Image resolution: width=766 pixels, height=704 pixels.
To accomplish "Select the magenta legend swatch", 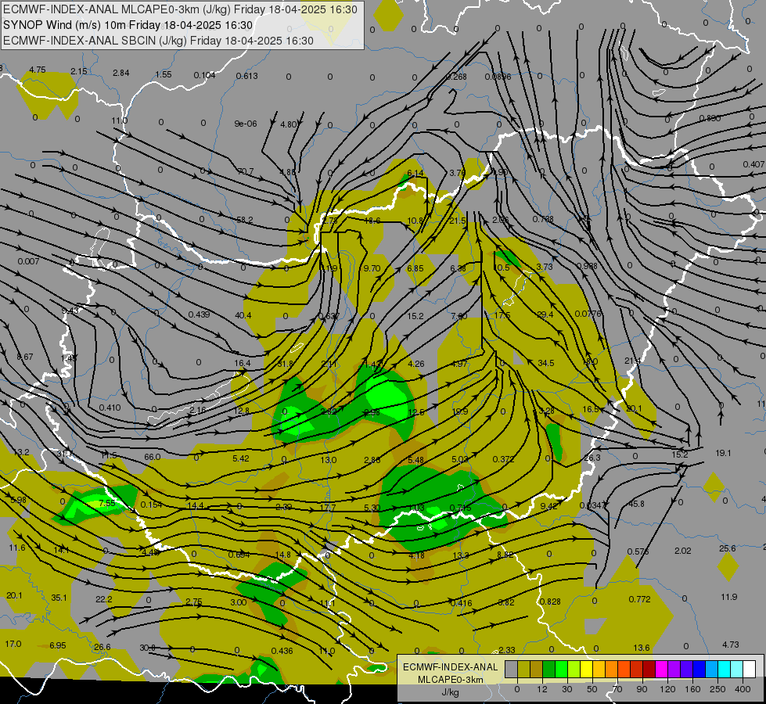I will 662,669.
